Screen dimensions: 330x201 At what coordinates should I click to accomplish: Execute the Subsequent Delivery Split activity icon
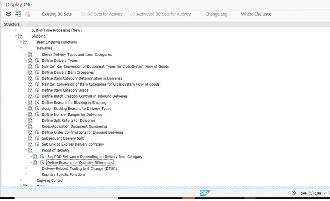[x=37, y=138]
